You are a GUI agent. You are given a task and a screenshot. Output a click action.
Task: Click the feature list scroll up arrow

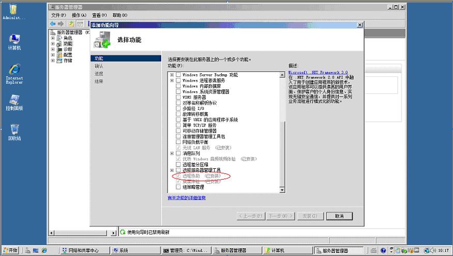pyautogui.click(x=282, y=75)
